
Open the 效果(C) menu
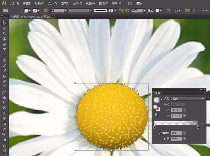[77, 3]
